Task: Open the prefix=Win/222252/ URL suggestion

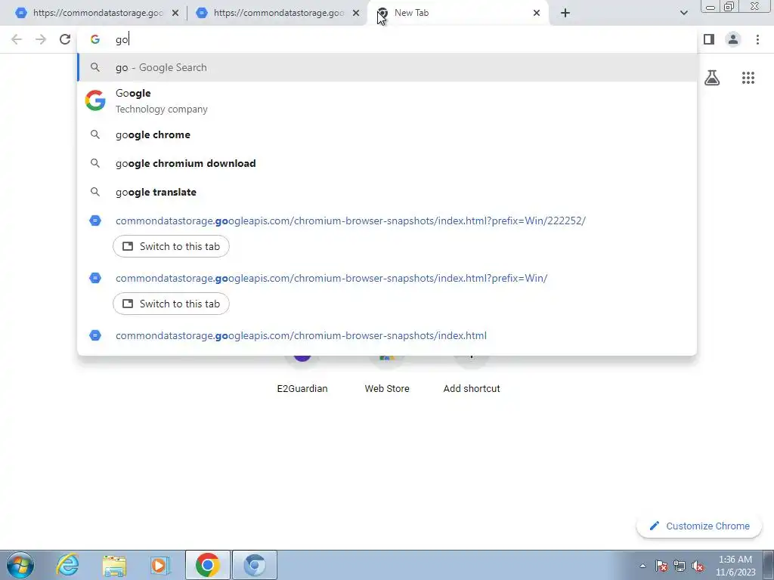Action: (351, 221)
